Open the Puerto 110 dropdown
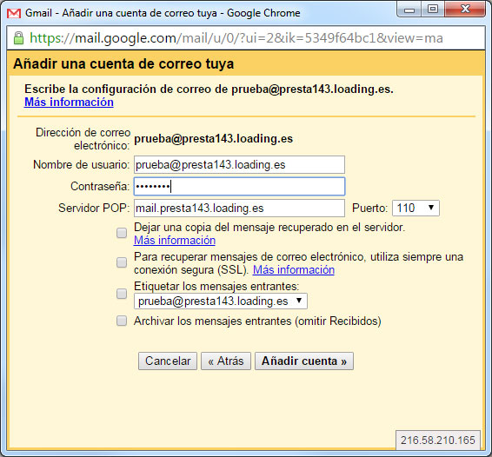This screenshot has height=457, width=492. pyautogui.click(x=416, y=208)
